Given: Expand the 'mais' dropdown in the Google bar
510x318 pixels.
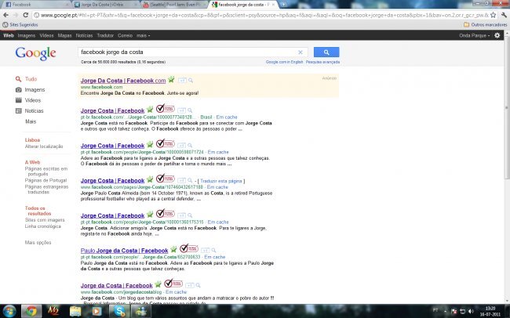Looking at the screenshot, I should coord(143,35).
